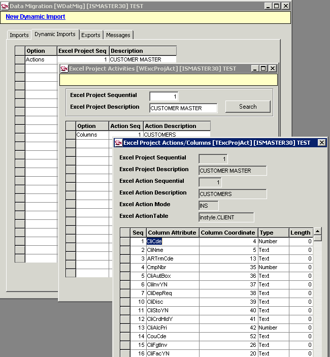This screenshot has width=330, height=357.
Task: Click the Excel Project Actions/Columns window app icon
Action: point(118,143)
